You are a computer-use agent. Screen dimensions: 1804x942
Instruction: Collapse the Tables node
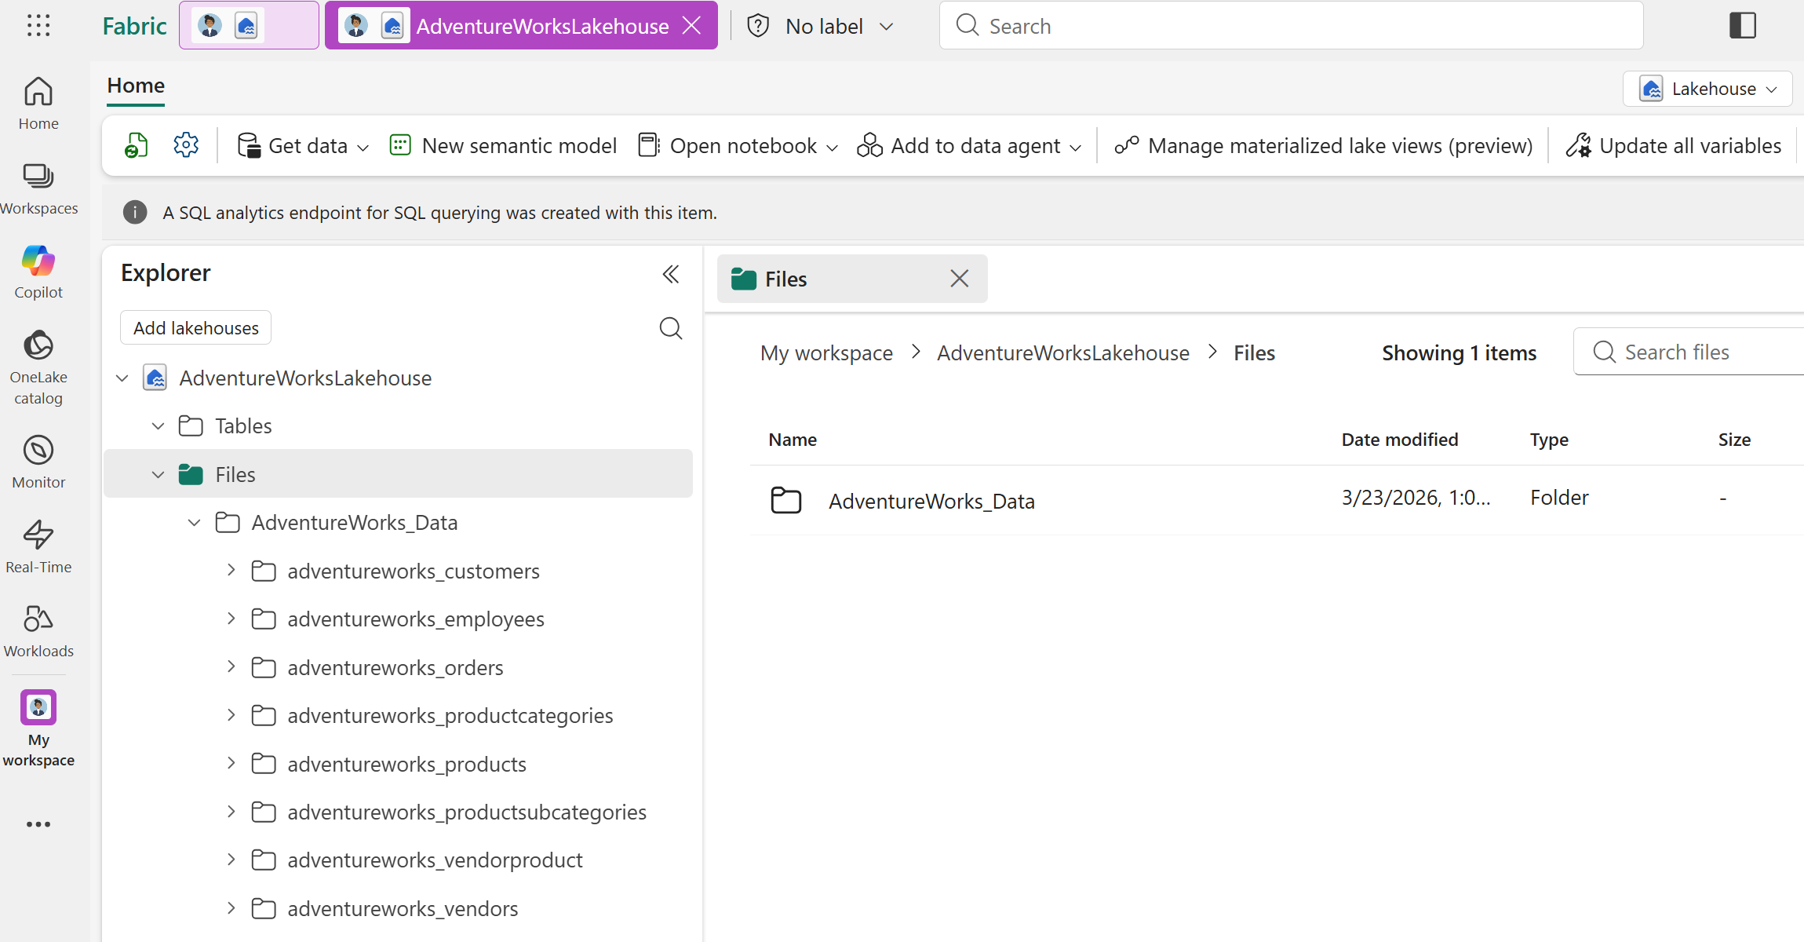(158, 426)
